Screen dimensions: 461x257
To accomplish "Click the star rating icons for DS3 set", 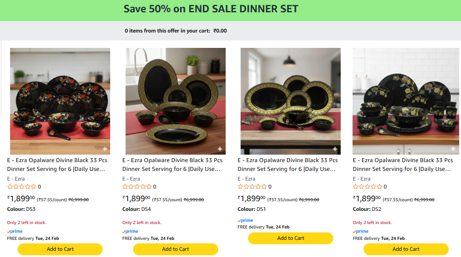I will click(x=22, y=187).
